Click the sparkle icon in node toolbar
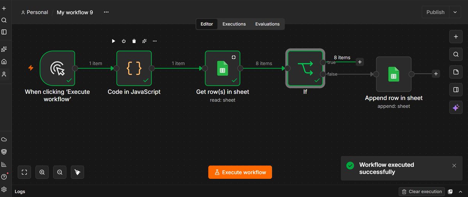The width and height of the screenshot is (468, 197). tap(144, 41)
